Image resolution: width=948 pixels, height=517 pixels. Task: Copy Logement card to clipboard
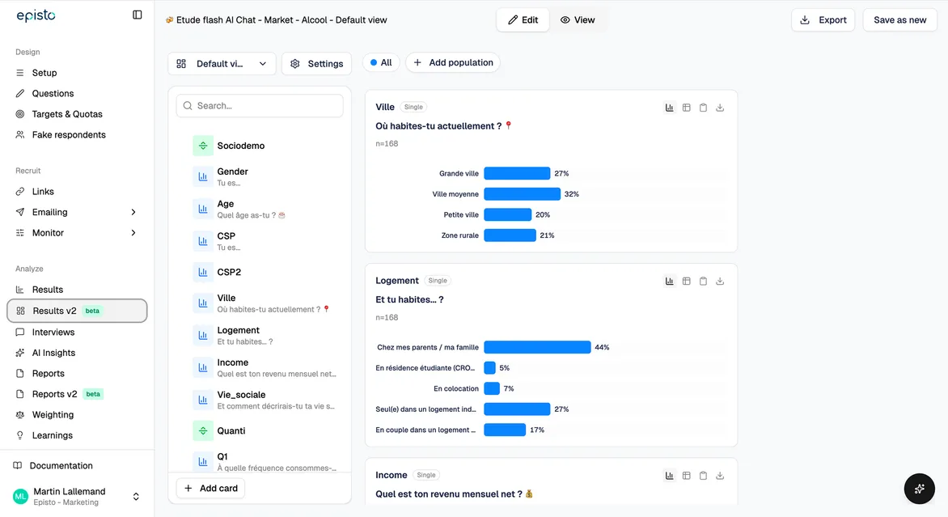(703, 282)
